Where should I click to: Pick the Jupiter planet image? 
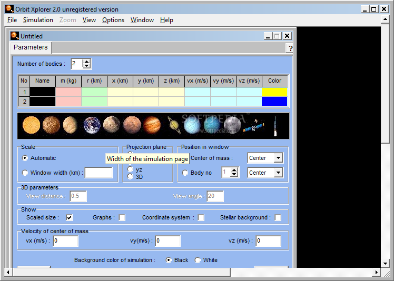tap(152, 125)
